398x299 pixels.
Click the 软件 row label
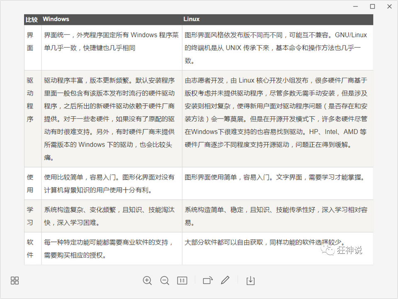[30, 248]
